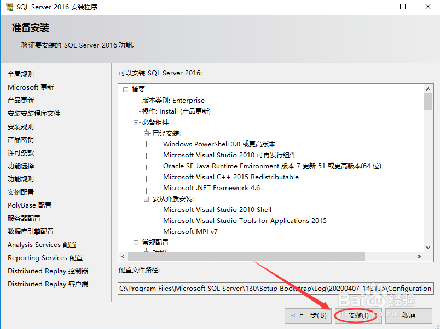Collapse the 已经安装 tree node

pyautogui.click(x=146, y=133)
